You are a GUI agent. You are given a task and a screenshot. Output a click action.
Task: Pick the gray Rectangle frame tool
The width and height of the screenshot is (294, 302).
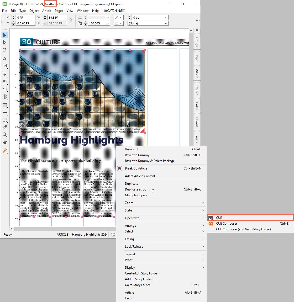click(4, 105)
